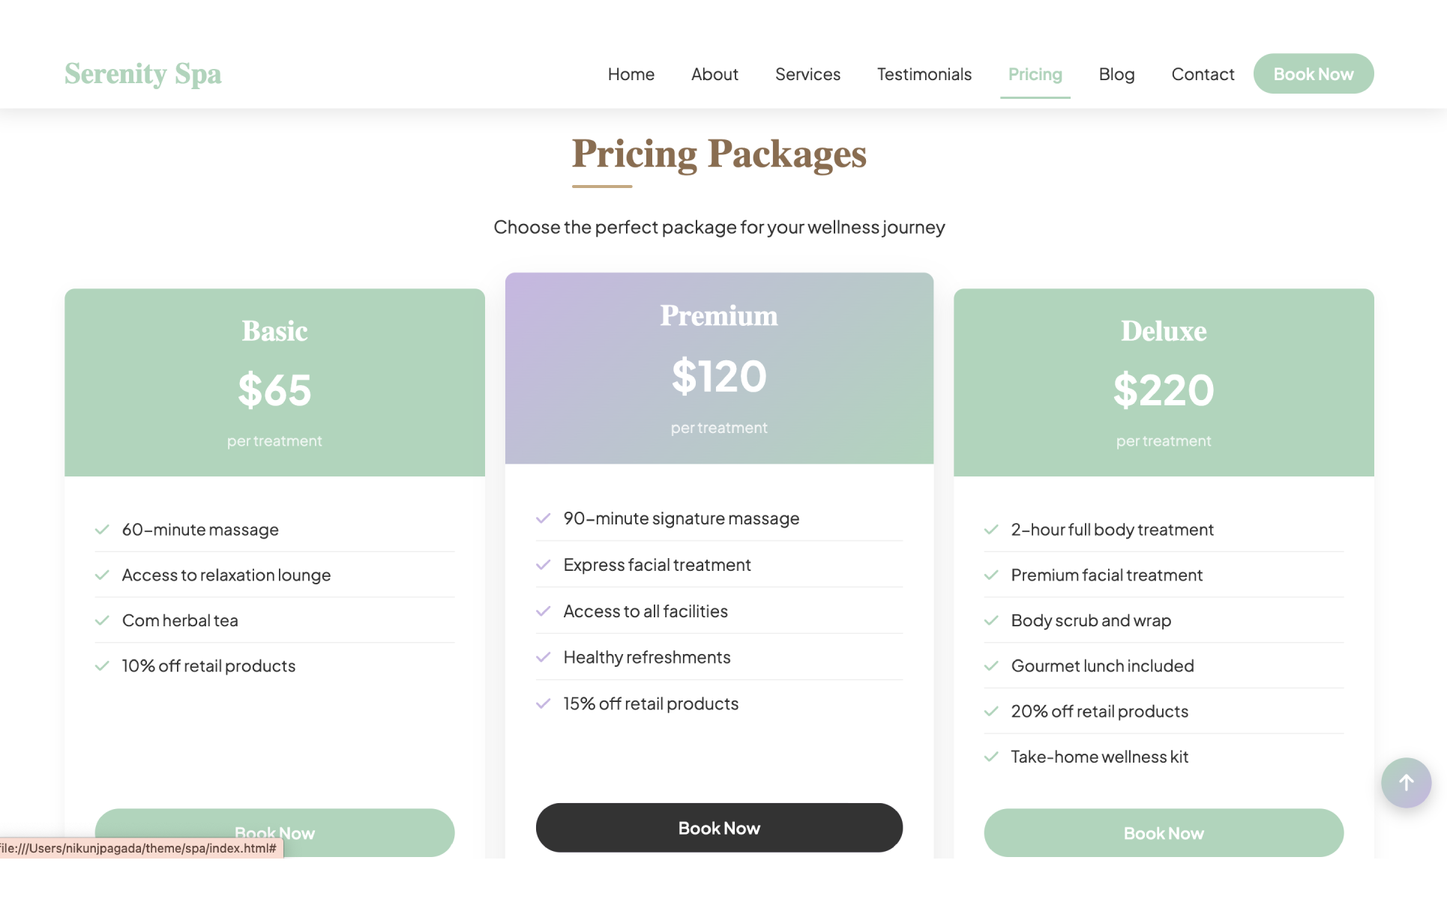Click the Serenity Spa logo
This screenshot has width=1447, height=899.
click(x=143, y=74)
